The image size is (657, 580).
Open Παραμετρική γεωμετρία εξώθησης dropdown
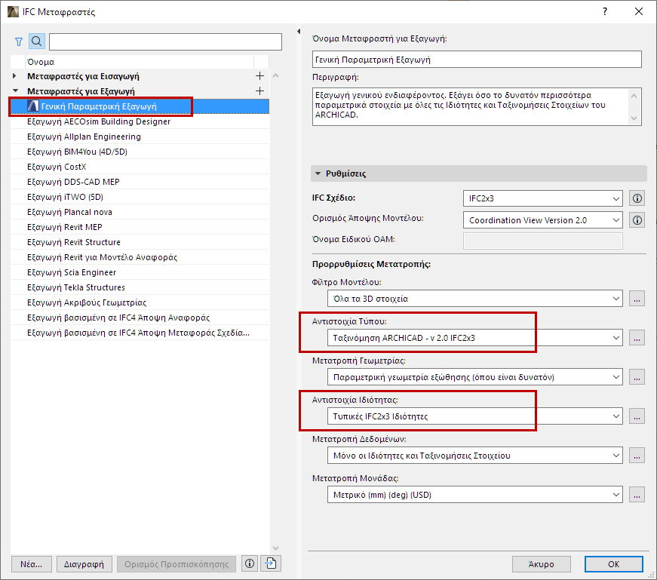474,377
